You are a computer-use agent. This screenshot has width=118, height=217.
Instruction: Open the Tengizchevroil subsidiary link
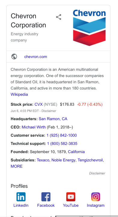90,160
